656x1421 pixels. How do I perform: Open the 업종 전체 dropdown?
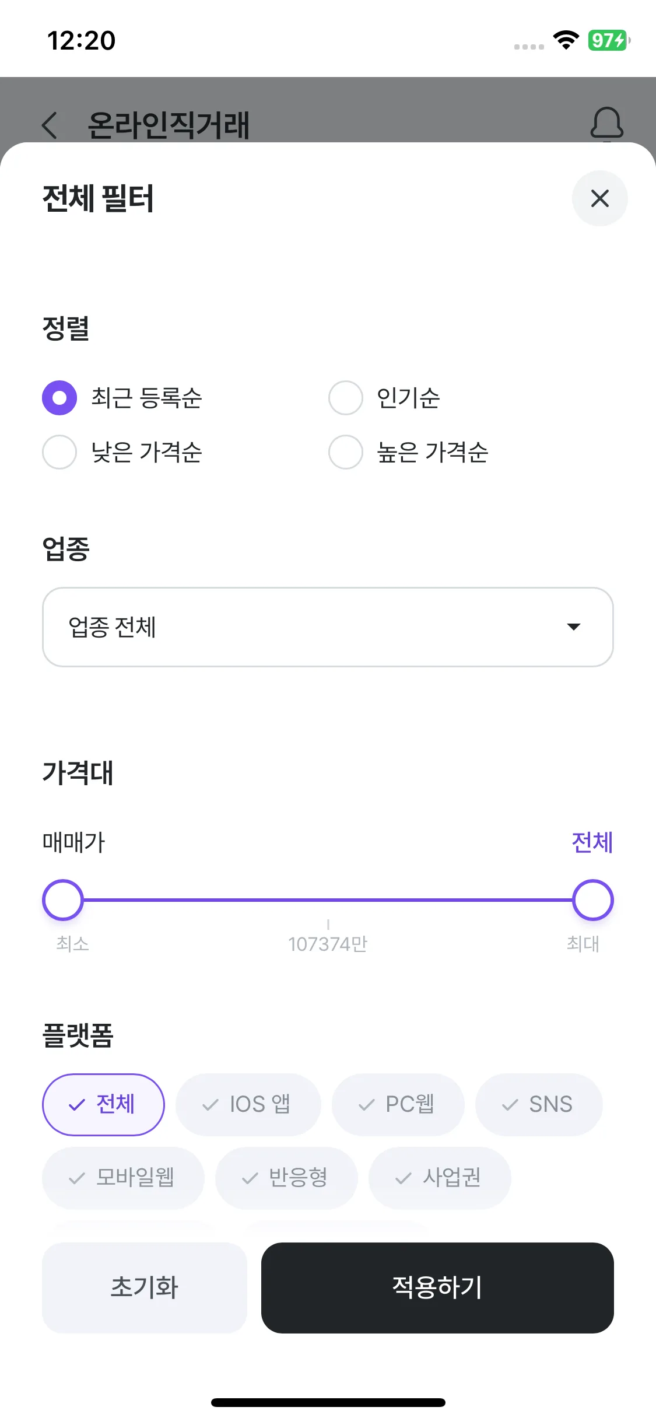(327, 627)
